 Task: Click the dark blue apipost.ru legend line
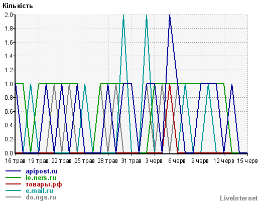click(13, 171)
